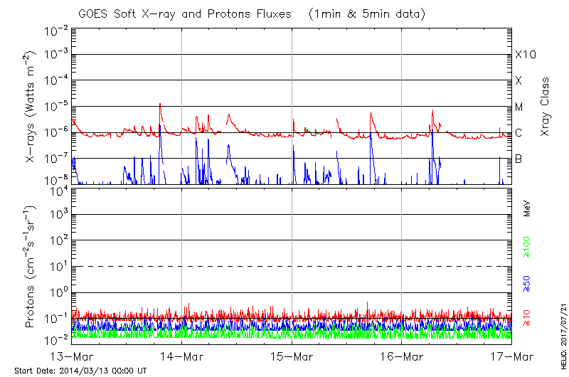Click the 'Xray Class' vertical axis title

click(546, 107)
